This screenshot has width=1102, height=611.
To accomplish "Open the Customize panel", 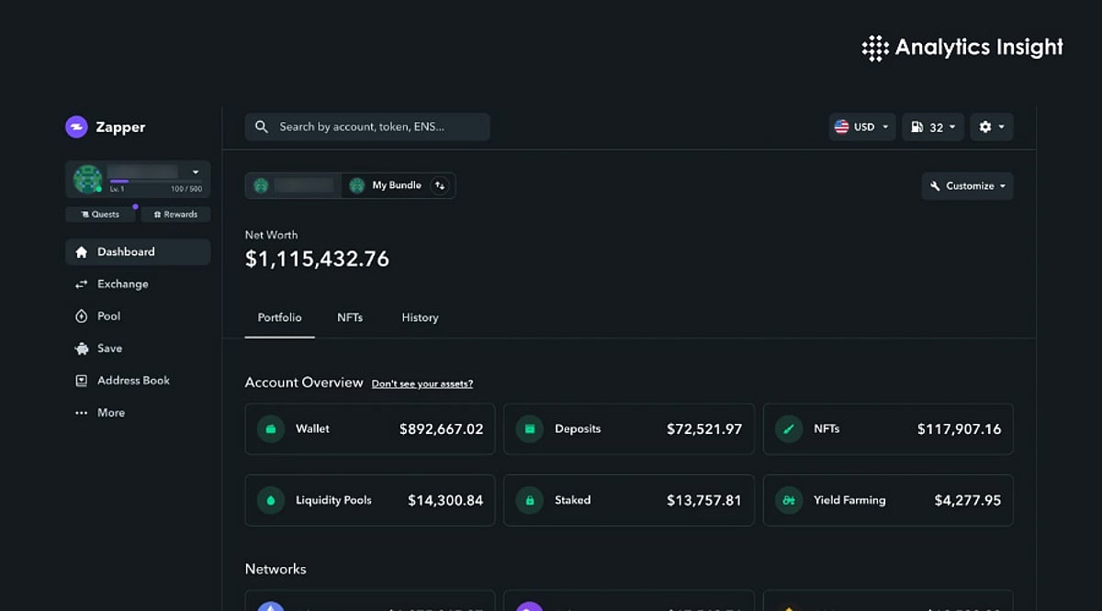I will click(x=967, y=185).
